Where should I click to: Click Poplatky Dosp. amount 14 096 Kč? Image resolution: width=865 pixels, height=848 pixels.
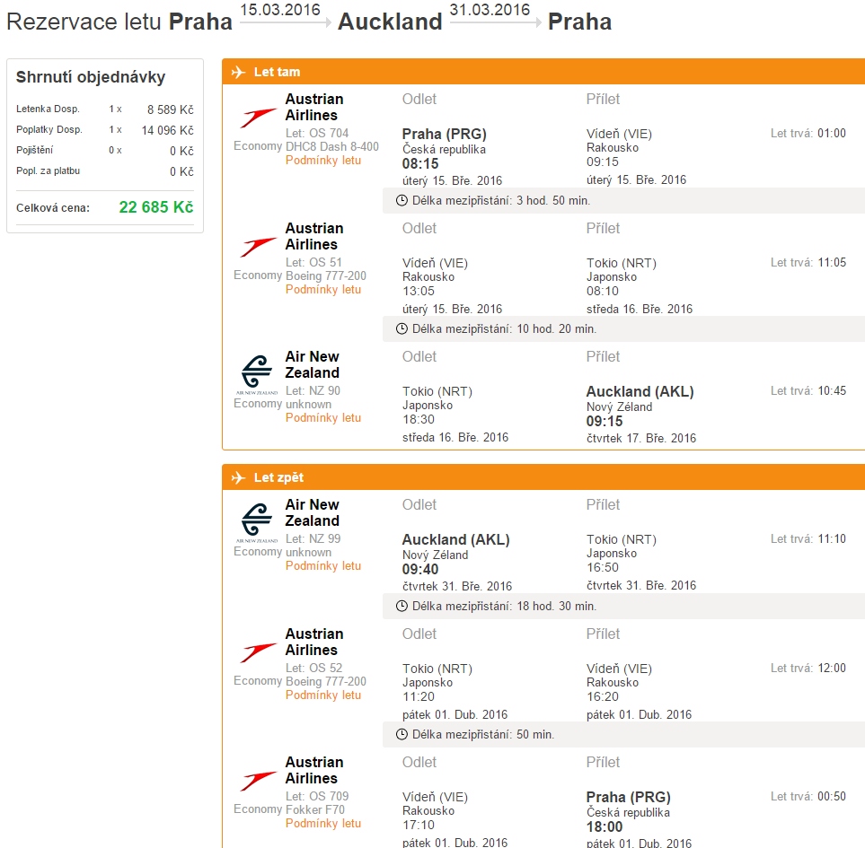[167, 131]
